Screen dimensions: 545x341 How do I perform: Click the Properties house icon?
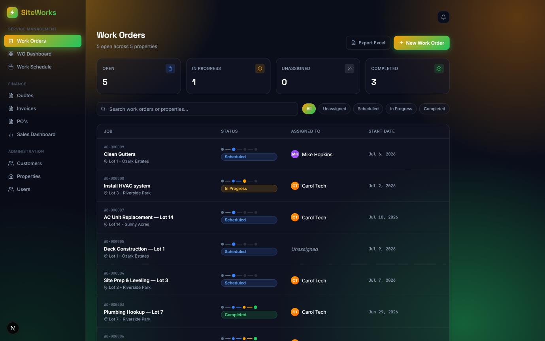tap(11, 176)
